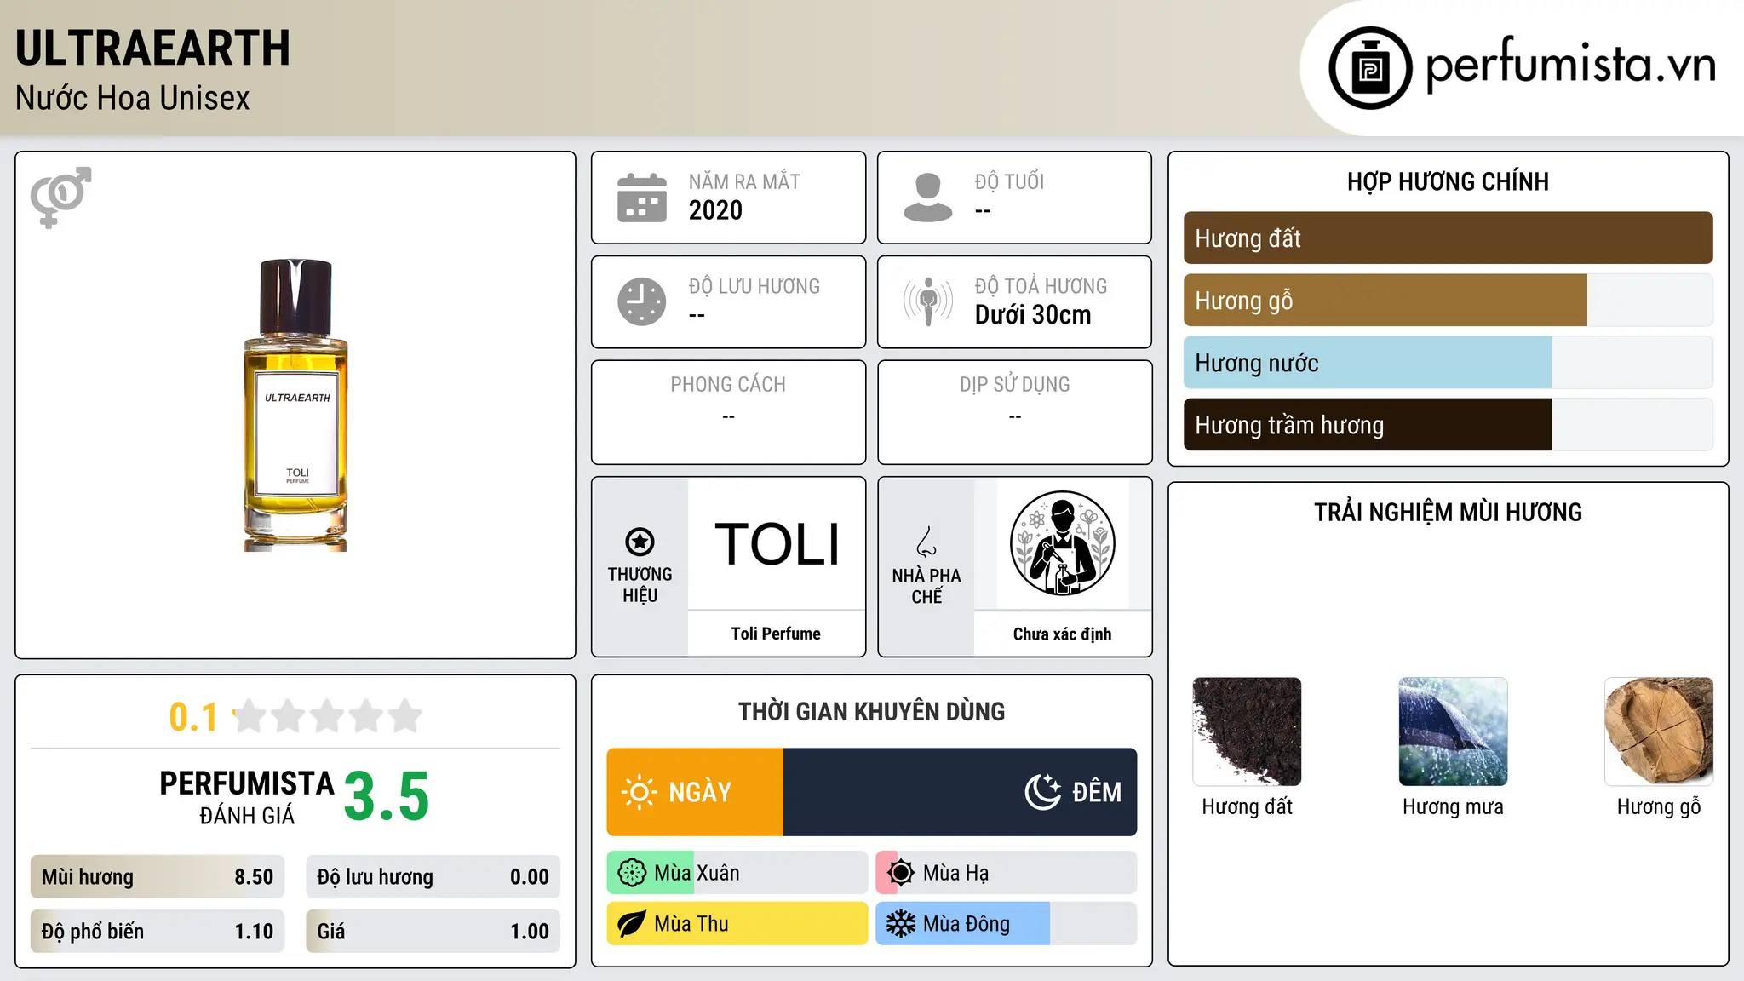Click the green 3.5 Perfumista rating

tap(387, 797)
